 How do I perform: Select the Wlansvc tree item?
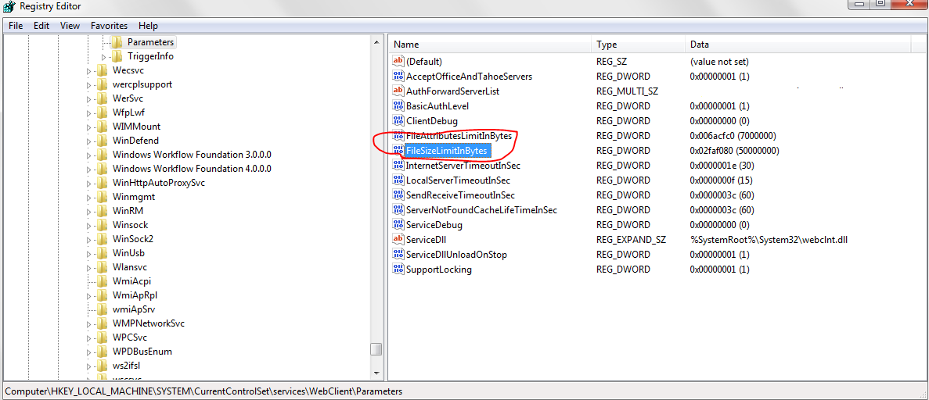click(x=130, y=267)
